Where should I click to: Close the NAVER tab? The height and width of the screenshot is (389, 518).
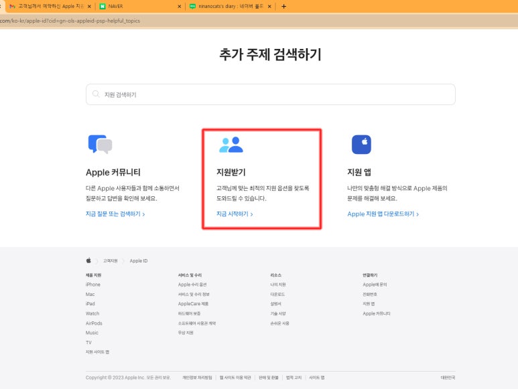180,6
